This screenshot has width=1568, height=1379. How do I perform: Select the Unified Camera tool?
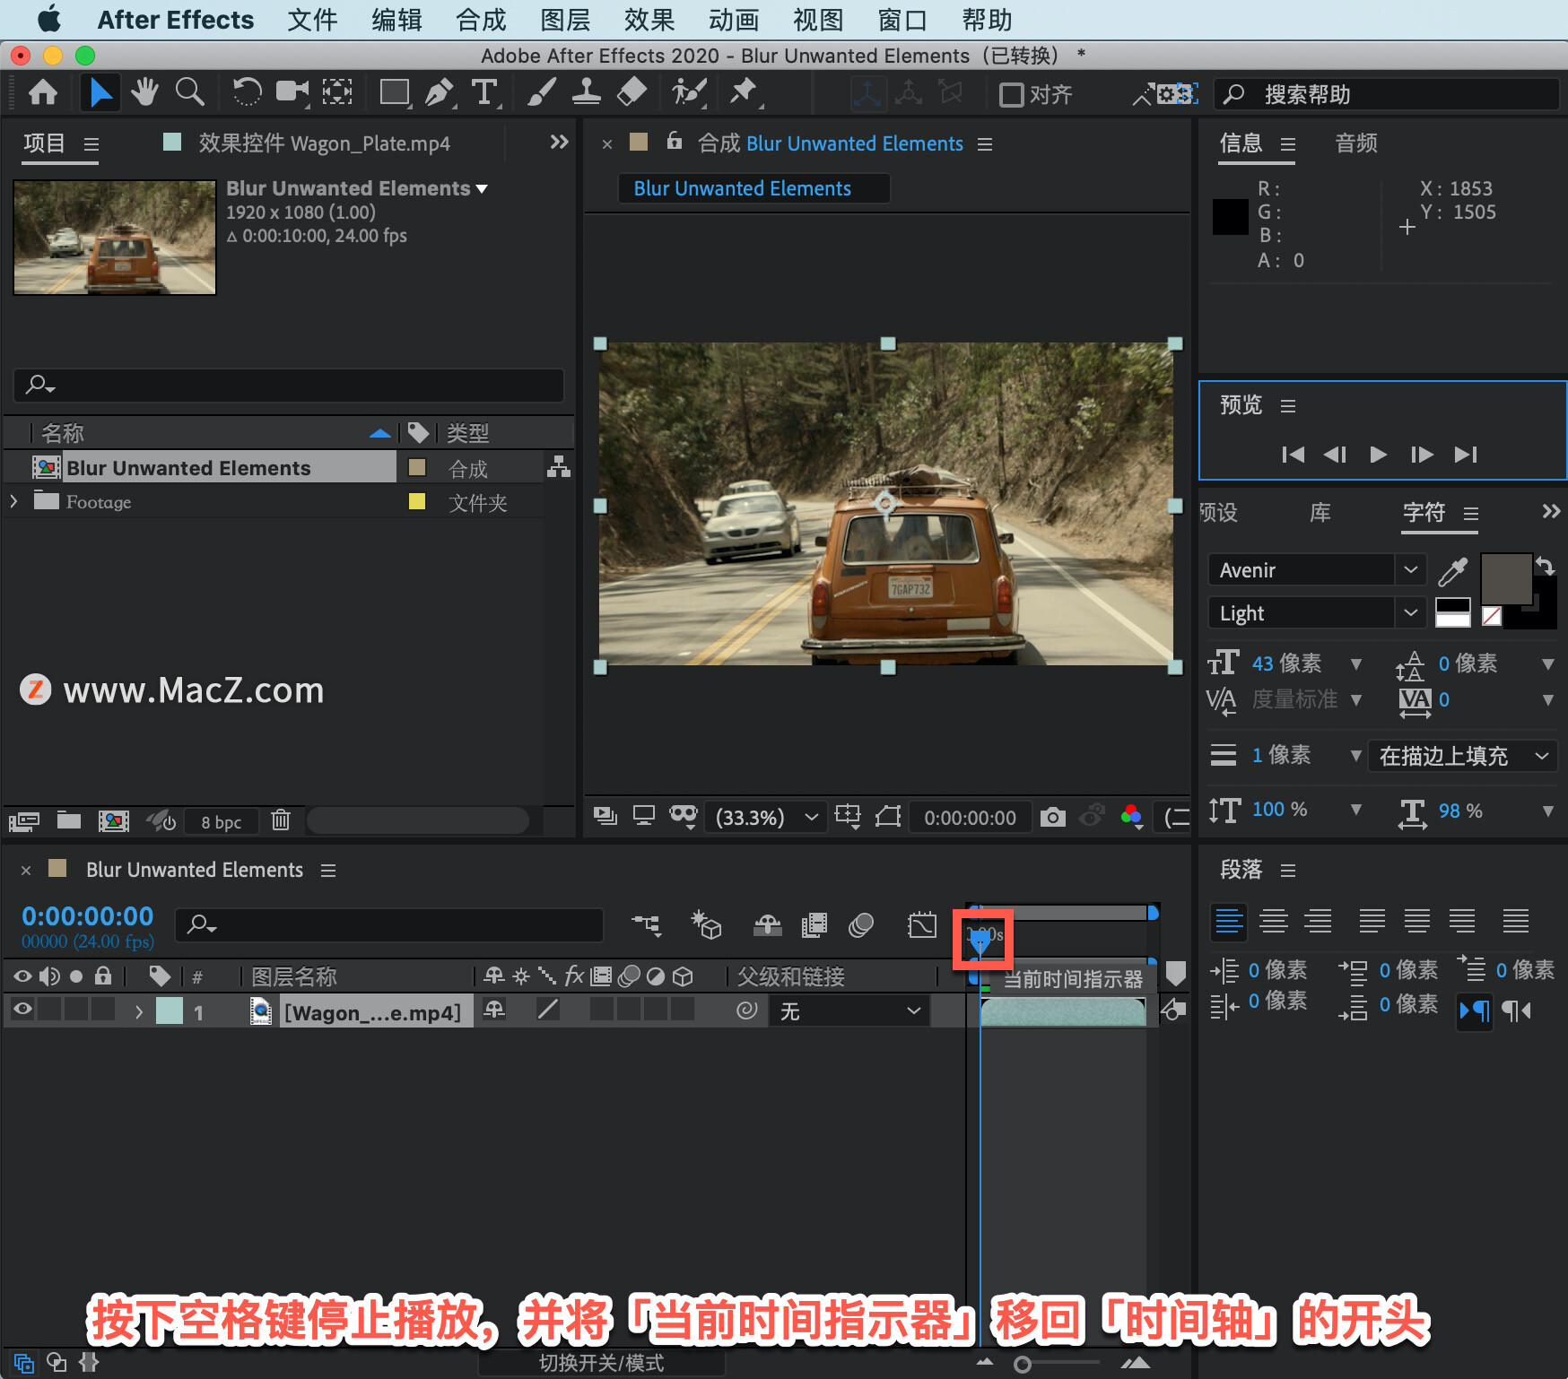[x=292, y=92]
